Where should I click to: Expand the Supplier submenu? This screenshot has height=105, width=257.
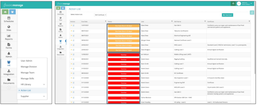(44, 96)
